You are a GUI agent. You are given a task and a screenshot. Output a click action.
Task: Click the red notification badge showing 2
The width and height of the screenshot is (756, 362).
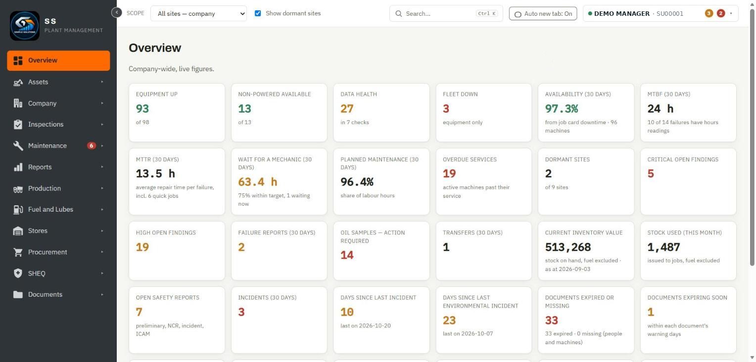tap(721, 13)
